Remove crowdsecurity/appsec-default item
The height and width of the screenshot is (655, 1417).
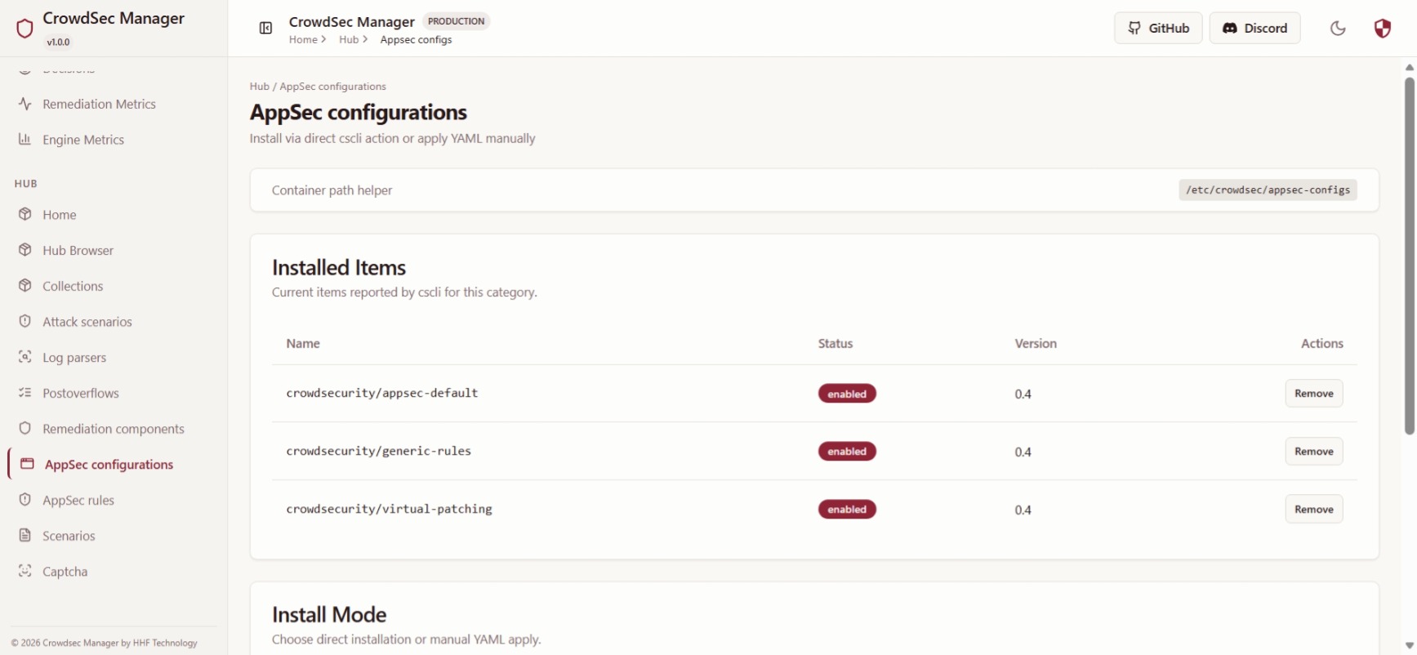click(x=1313, y=393)
